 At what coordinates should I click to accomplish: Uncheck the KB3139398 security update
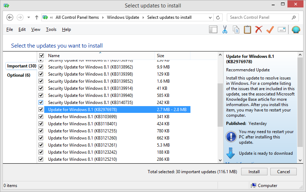41,74
